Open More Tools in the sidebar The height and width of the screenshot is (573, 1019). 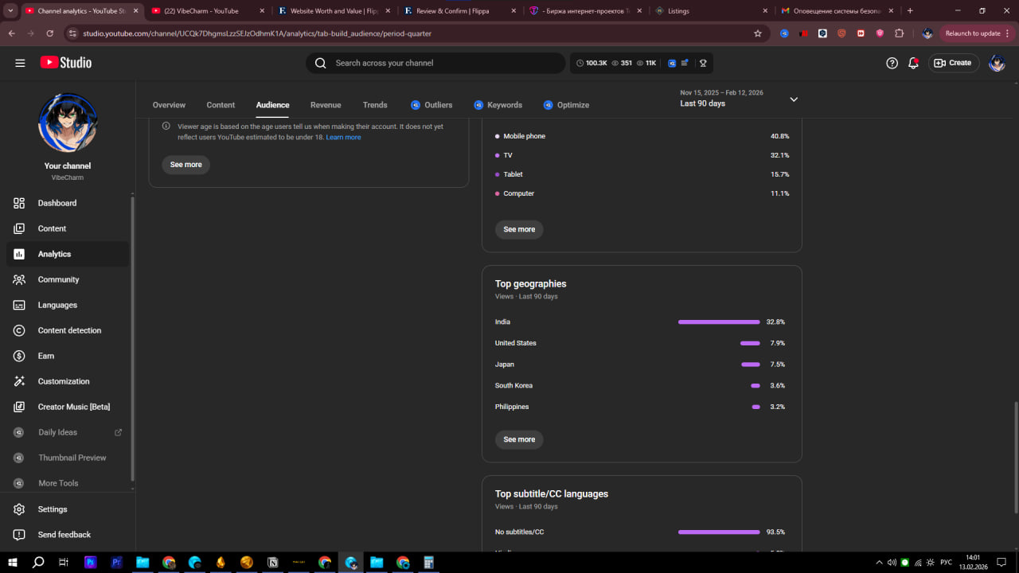tap(68, 483)
